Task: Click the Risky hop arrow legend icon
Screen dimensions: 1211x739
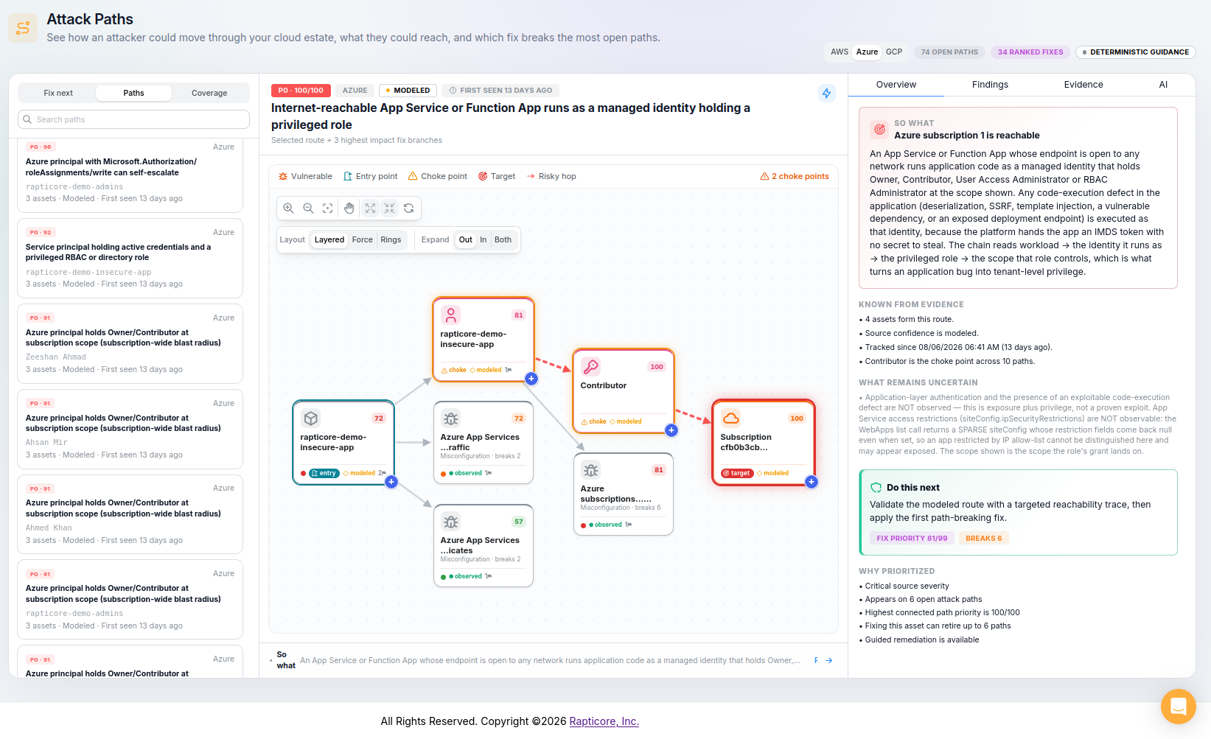Action: pos(531,177)
